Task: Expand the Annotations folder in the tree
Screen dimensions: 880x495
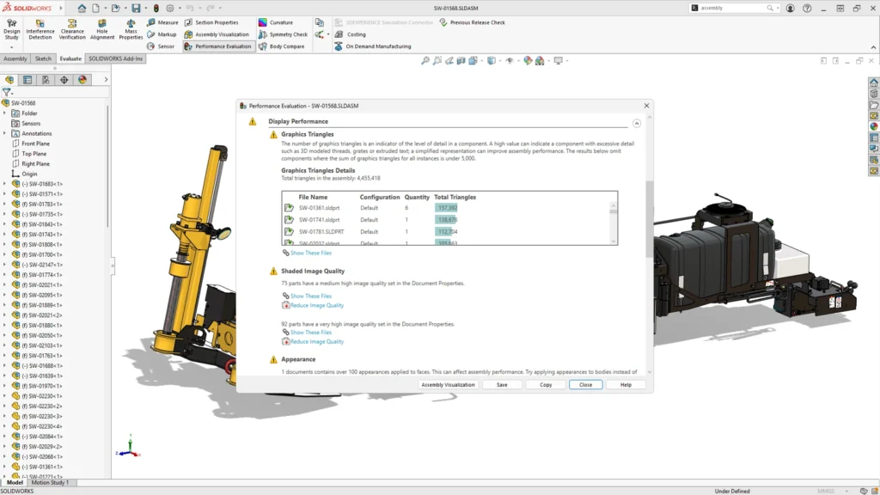Action: click(x=4, y=133)
